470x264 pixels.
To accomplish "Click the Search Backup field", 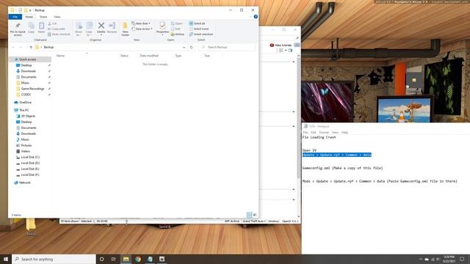I will pyautogui.click(x=227, y=47).
